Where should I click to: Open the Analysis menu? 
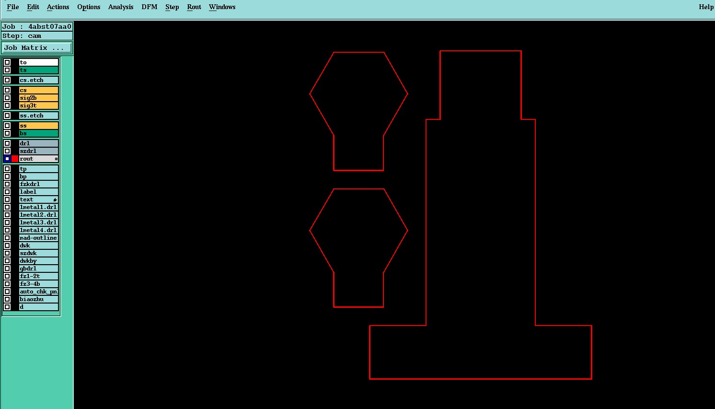pos(121,7)
